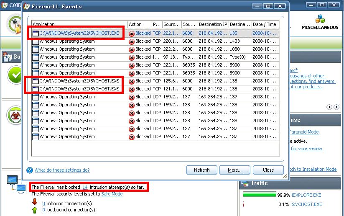Sort by Action column header
The height and width of the screenshot is (216, 344).
140,24
